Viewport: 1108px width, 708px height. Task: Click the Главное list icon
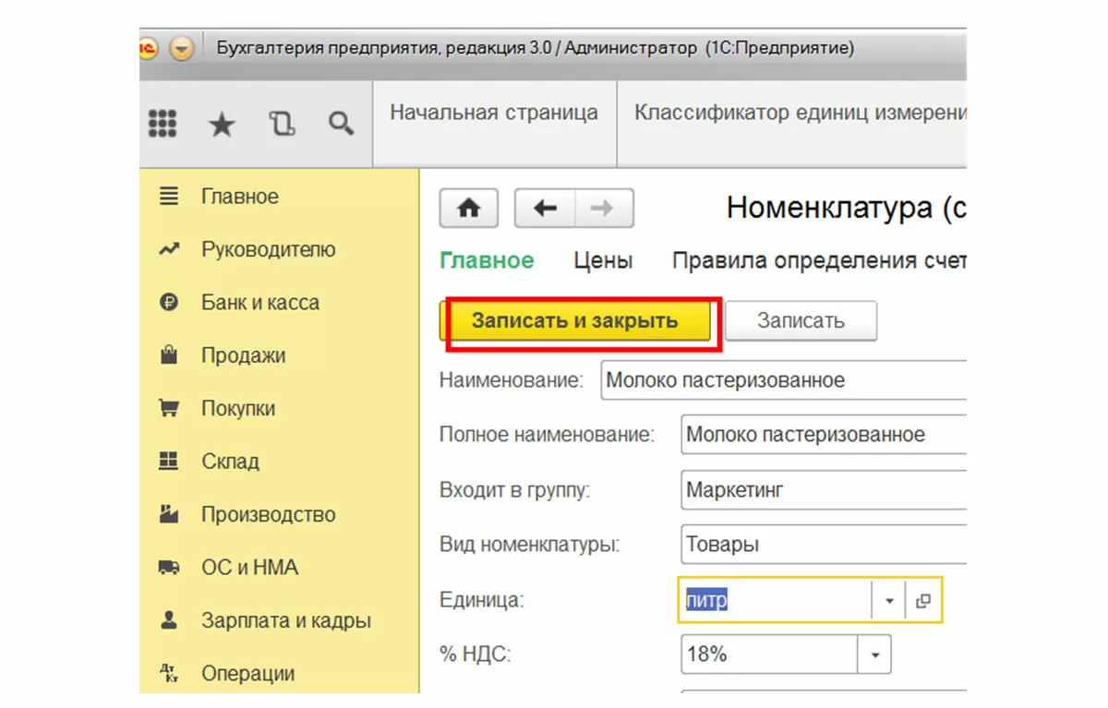click(x=168, y=197)
